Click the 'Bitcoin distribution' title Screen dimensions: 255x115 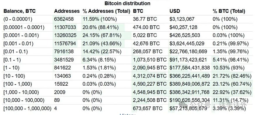click(127, 3)
